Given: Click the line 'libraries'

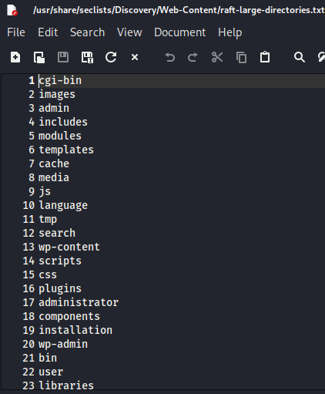Looking at the screenshot, I should point(66,386).
